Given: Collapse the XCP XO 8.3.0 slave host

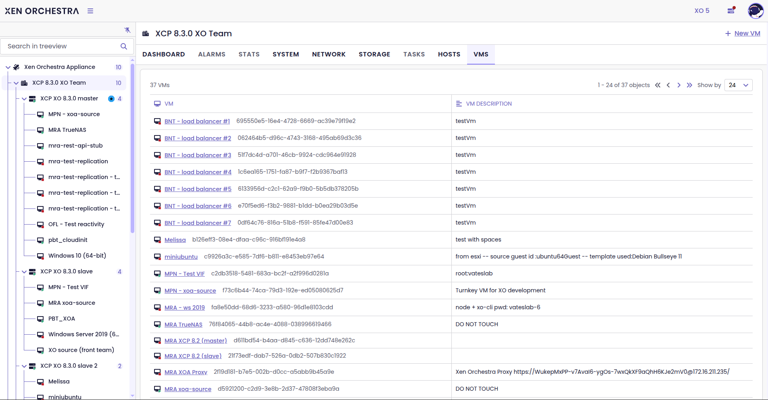Looking at the screenshot, I should 24,272.
